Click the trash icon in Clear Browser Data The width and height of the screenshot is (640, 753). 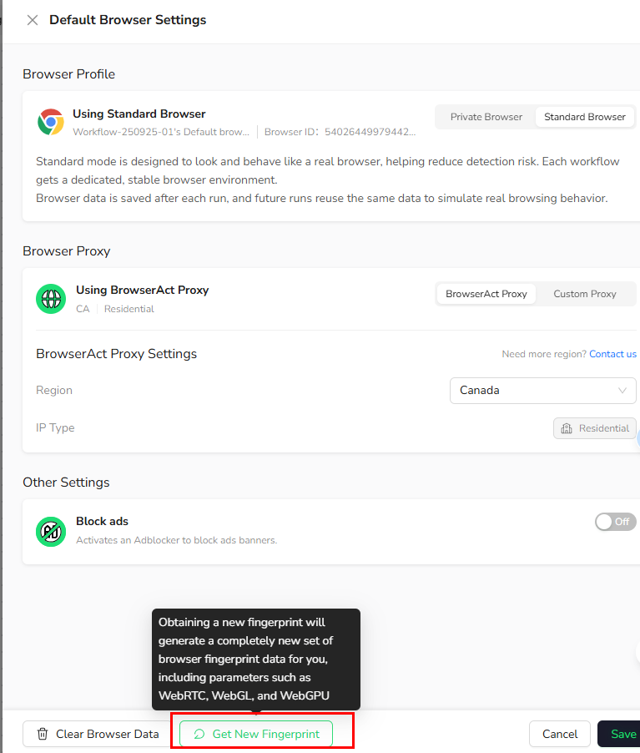(43, 735)
